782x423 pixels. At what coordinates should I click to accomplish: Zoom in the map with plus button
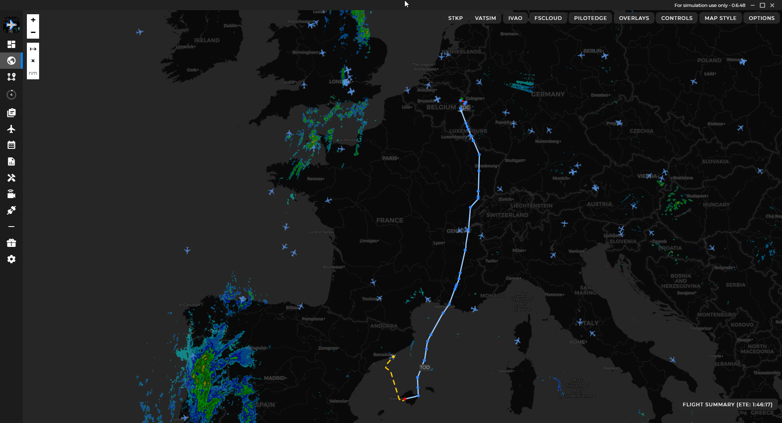coord(33,20)
